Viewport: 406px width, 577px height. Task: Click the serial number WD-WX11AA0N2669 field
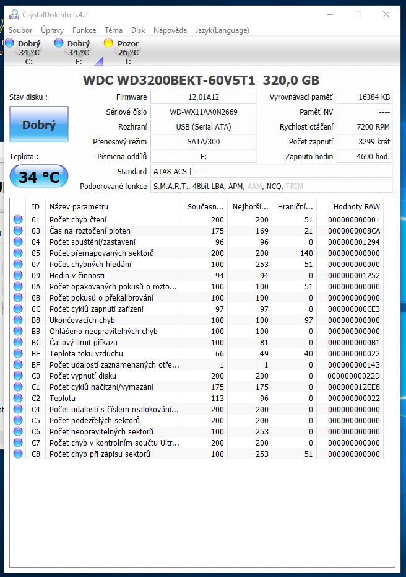[x=204, y=112]
